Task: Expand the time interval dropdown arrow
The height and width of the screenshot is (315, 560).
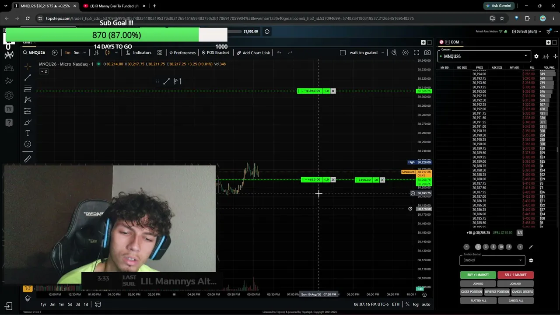Action: point(84,52)
